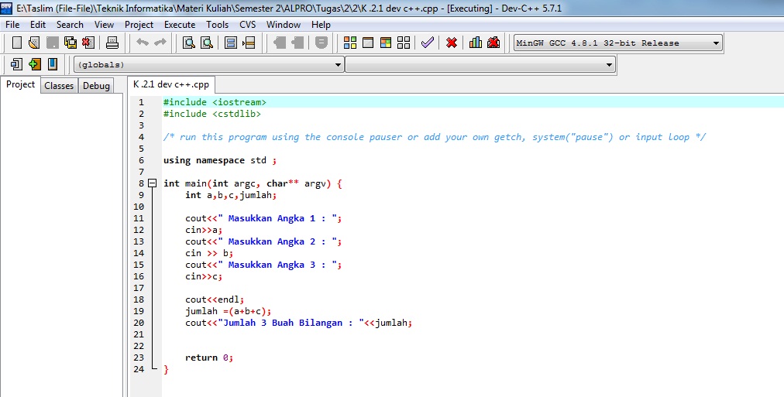Image resolution: width=784 pixels, height=397 pixels.
Task: Open the Tools menu
Action: [217, 25]
